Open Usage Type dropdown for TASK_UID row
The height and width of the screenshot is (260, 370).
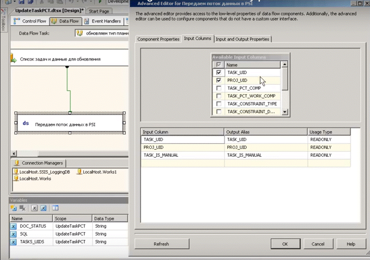[329, 140]
